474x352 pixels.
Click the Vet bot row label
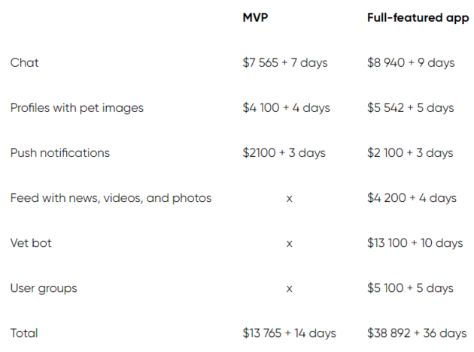click(32, 243)
